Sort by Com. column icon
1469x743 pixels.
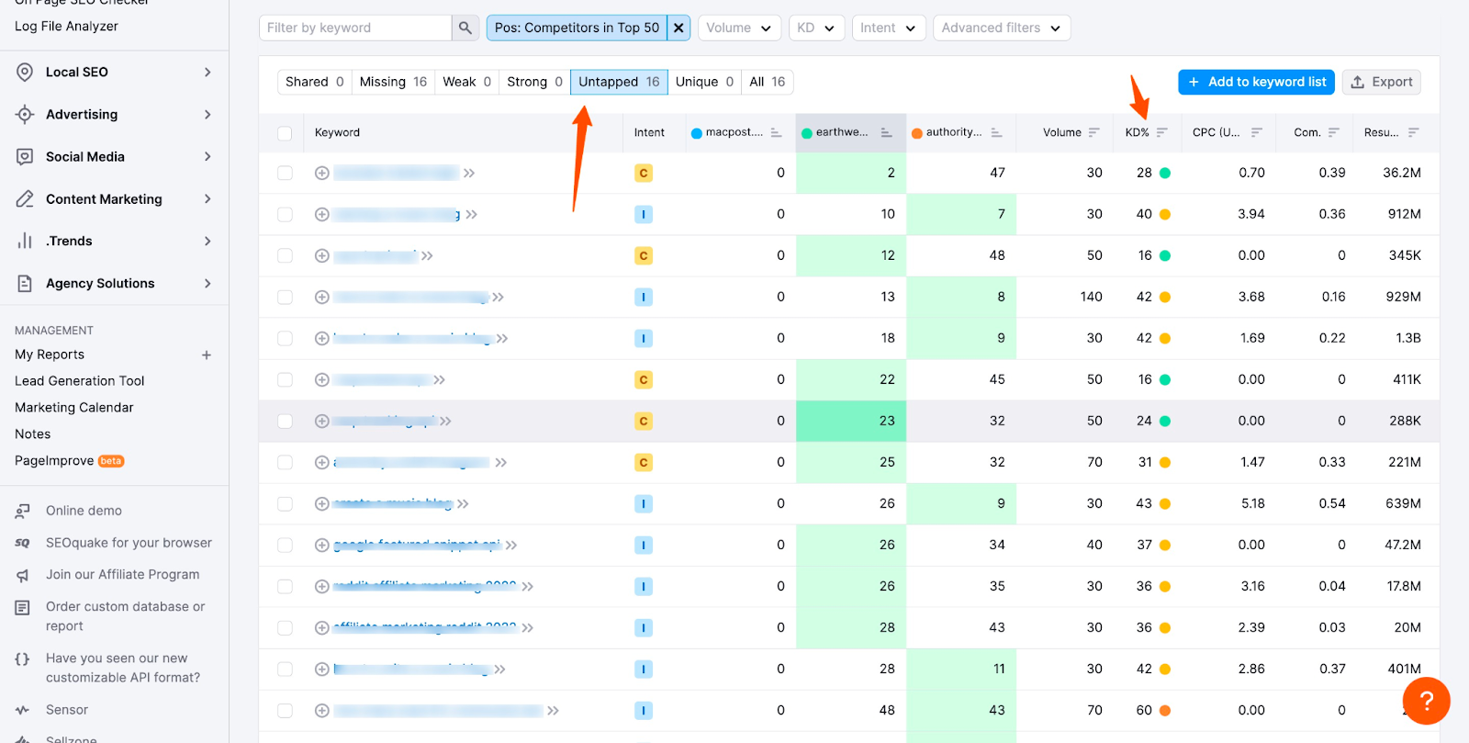pos(1333,132)
